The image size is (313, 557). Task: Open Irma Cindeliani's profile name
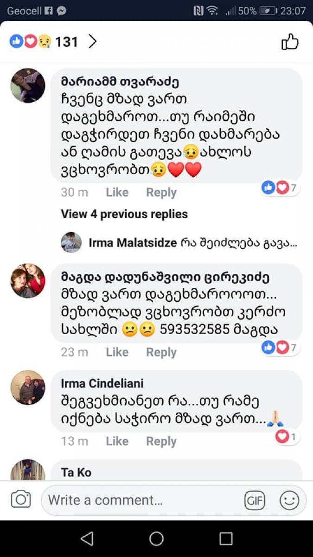pyautogui.click(x=102, y=383)
